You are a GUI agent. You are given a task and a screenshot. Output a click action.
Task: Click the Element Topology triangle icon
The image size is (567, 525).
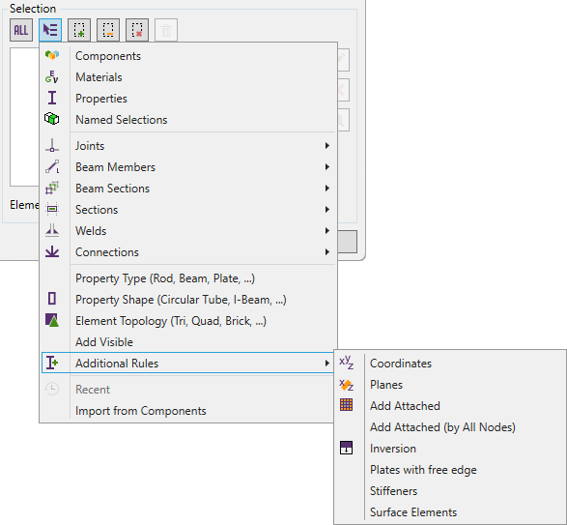[52, 320]
